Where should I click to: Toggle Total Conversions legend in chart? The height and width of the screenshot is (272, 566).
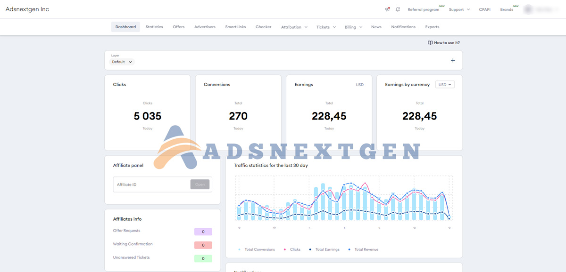pos(257,249)
